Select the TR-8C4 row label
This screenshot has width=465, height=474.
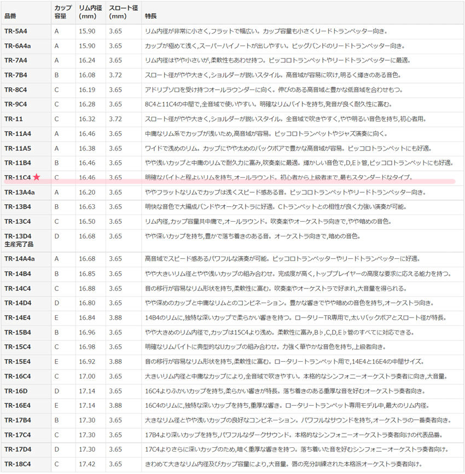(16, 90)
